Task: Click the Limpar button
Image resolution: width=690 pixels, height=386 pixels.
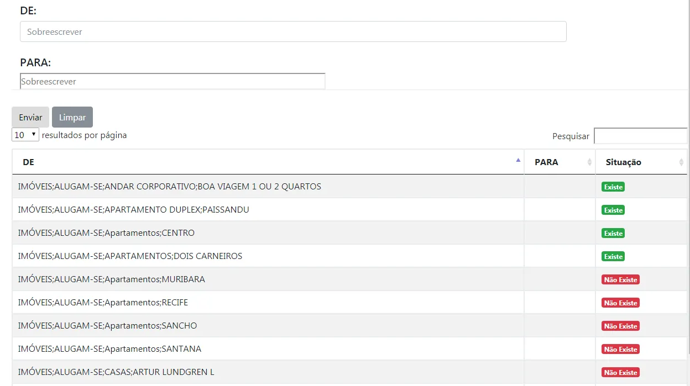Action: tap(72, 117)
